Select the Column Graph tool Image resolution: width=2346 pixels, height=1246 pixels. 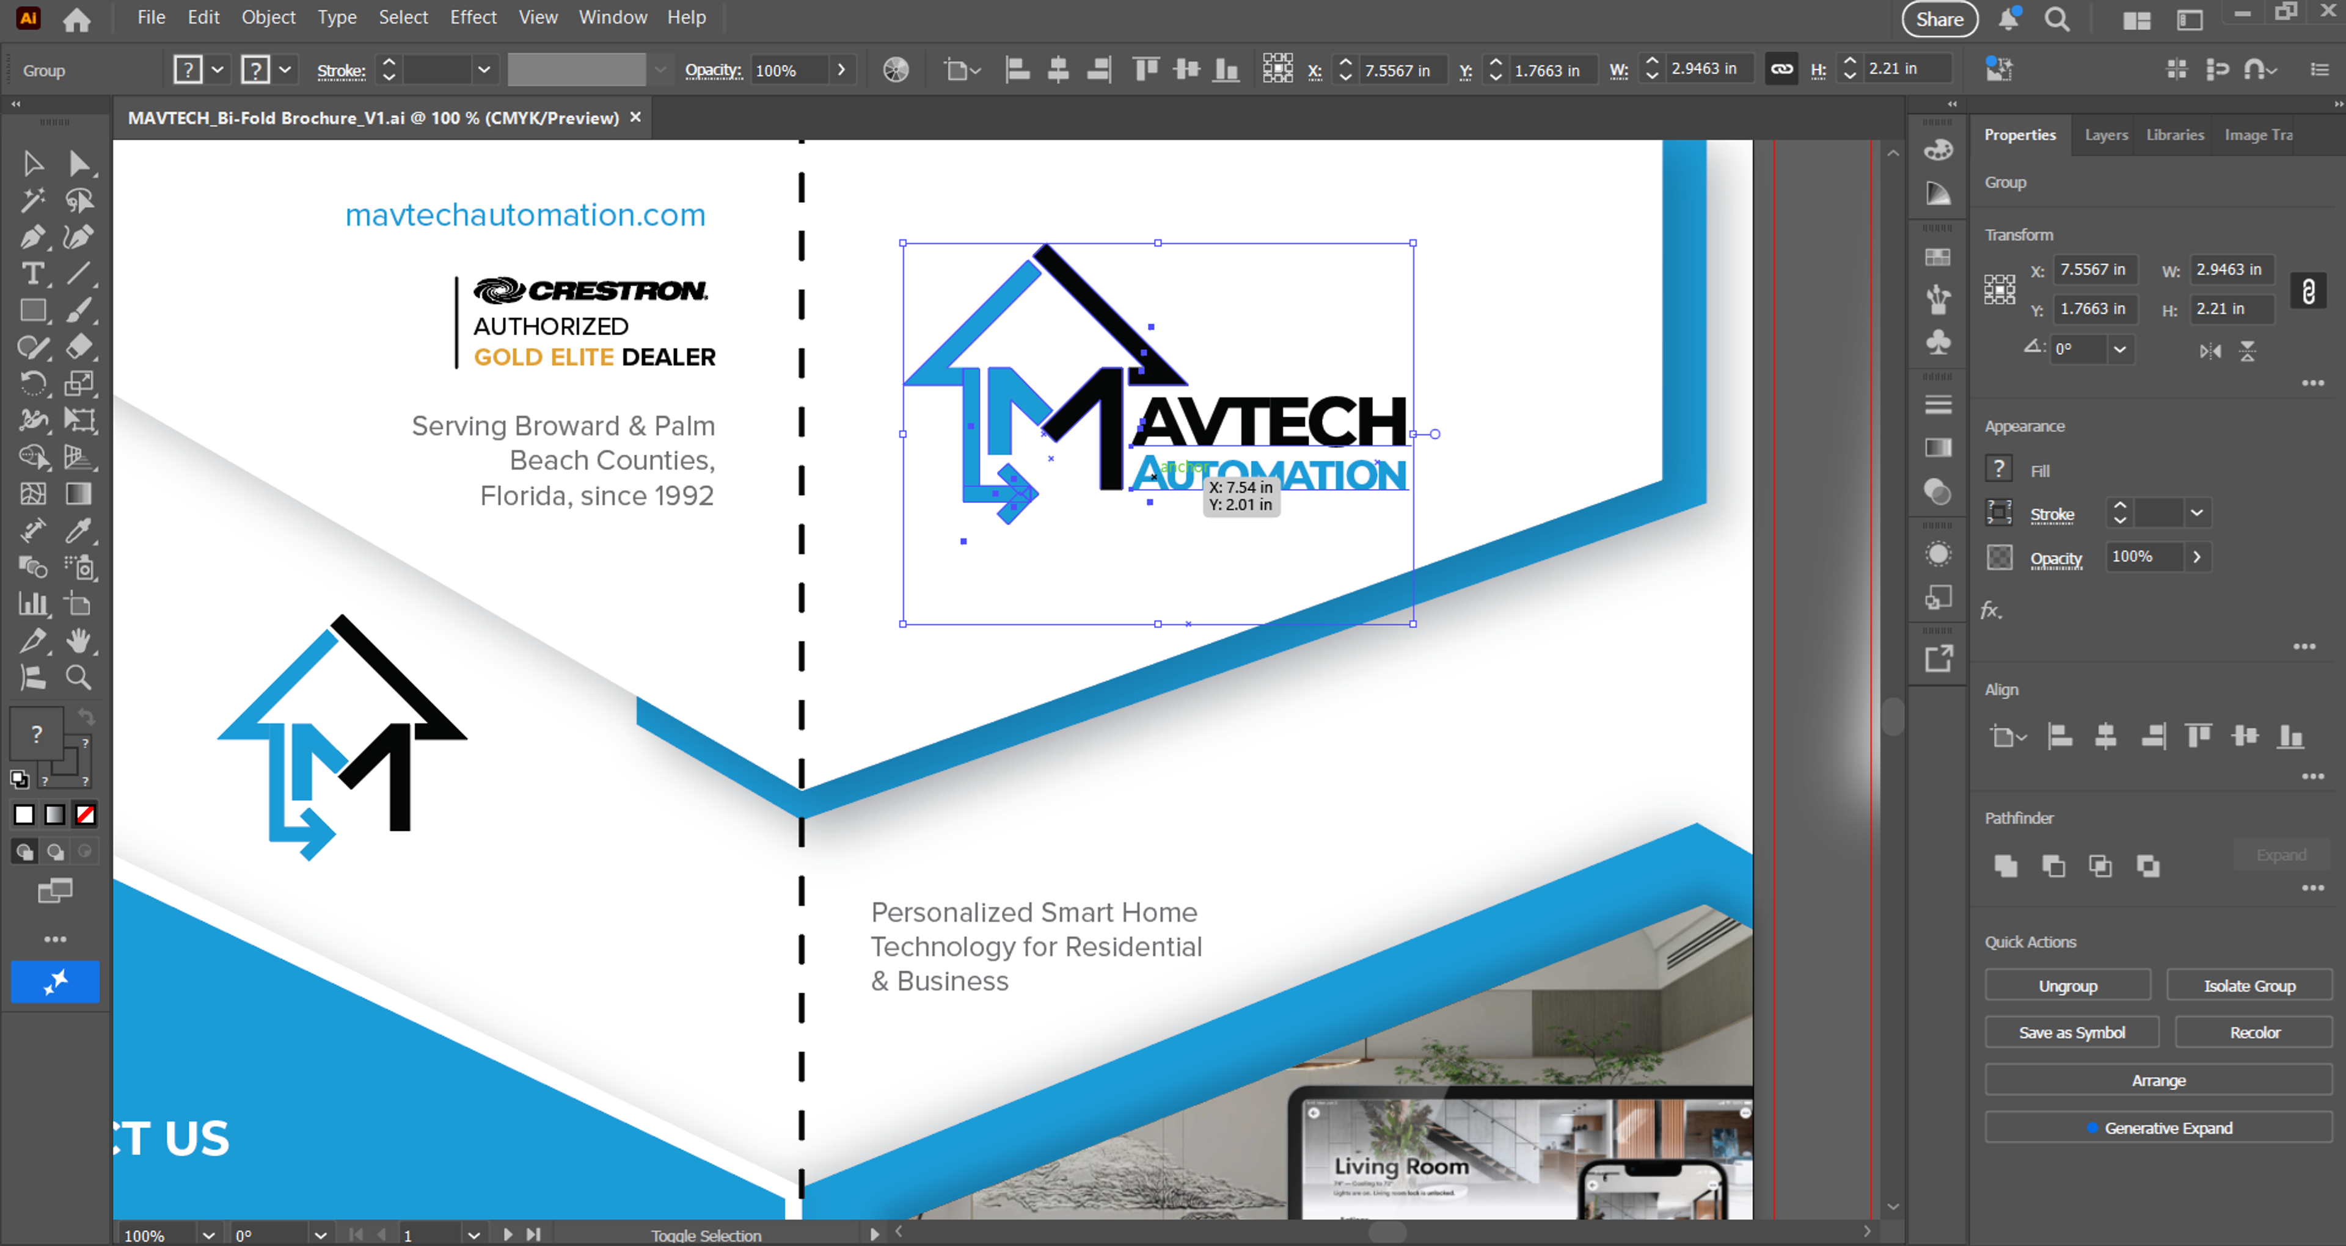[x=33, y=603]
